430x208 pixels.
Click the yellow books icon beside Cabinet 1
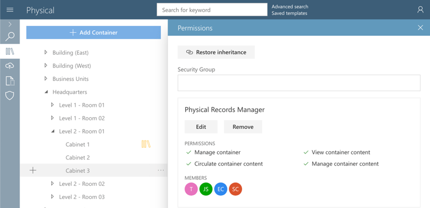(x=146, y=144)
